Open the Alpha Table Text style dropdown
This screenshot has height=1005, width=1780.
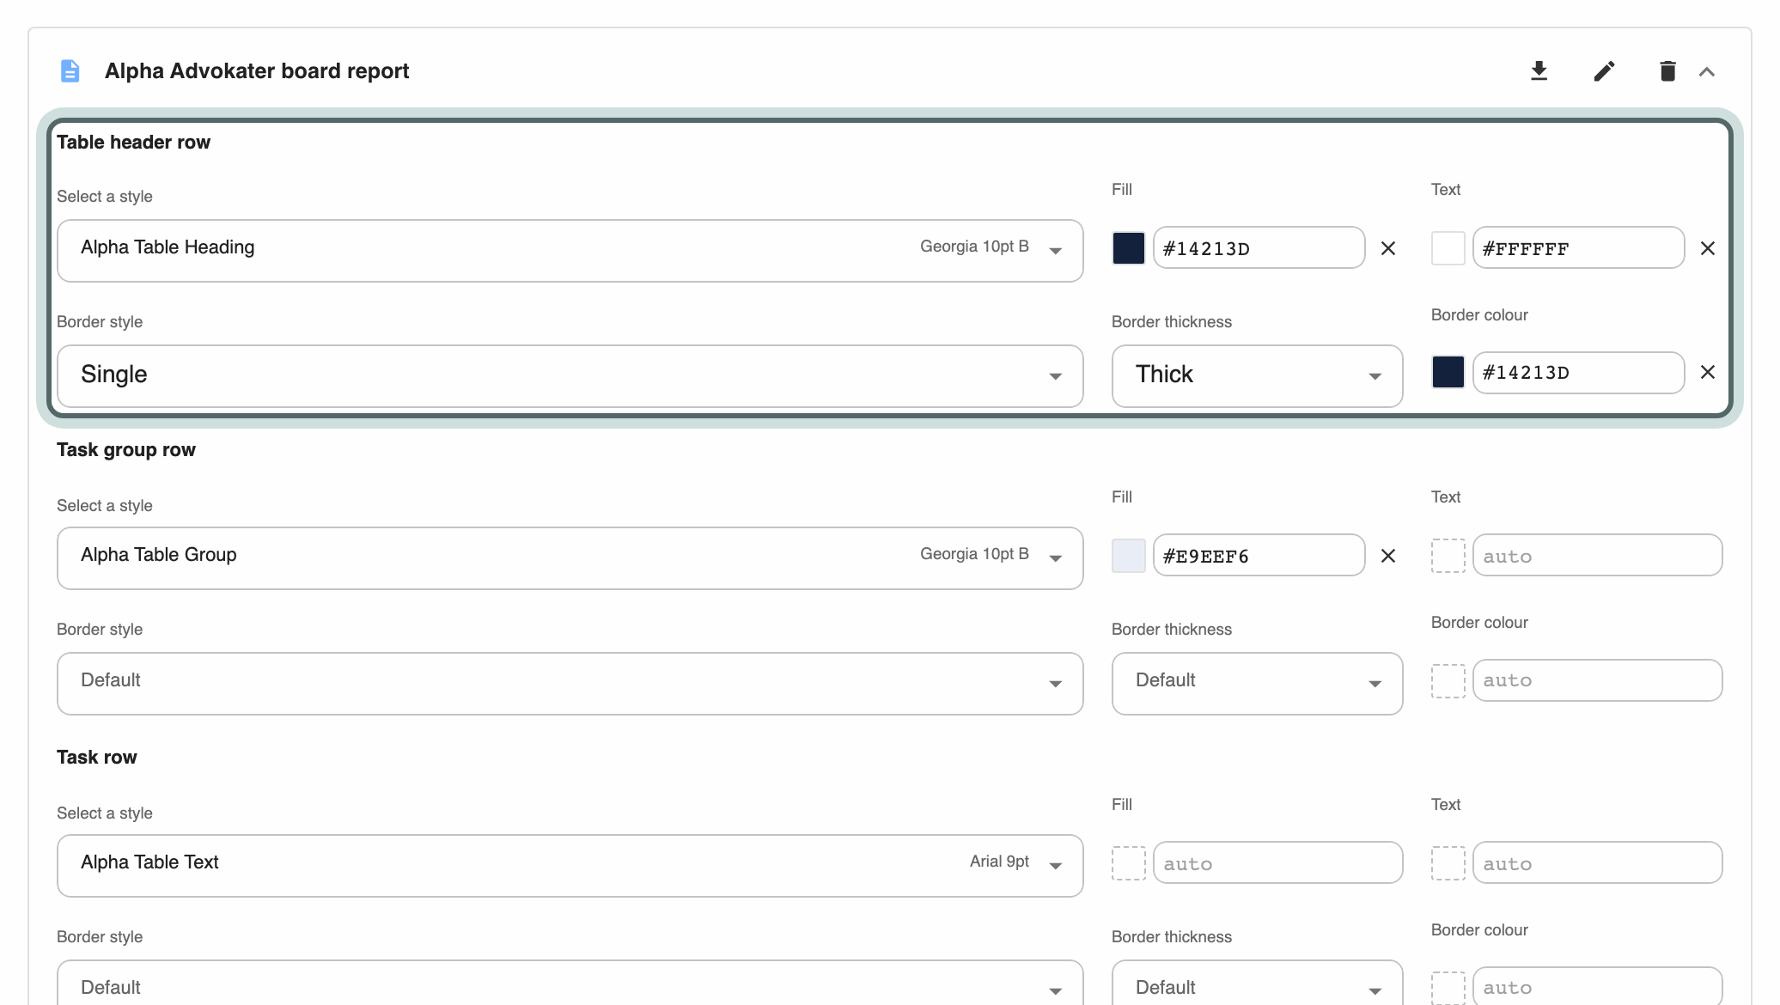[x=570, y=866]
